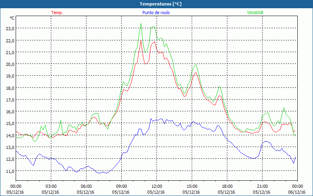313x196 pixels.
Task: Click the 12,0 y-axis value
Action: click(x=10, y=159)
